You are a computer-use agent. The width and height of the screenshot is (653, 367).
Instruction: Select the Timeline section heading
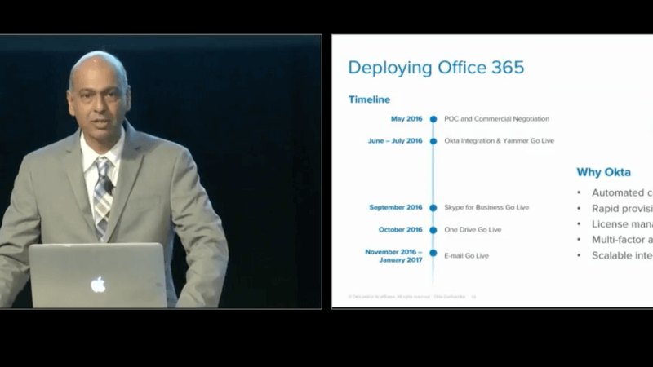pos(369,99)
